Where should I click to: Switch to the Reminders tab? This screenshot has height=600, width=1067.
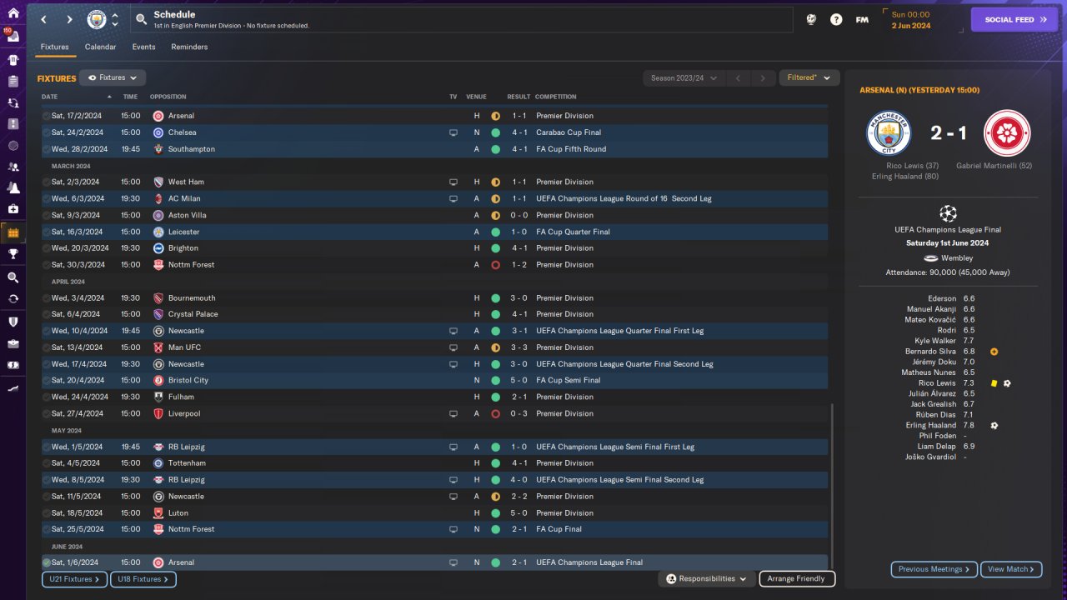coord(189,47)
